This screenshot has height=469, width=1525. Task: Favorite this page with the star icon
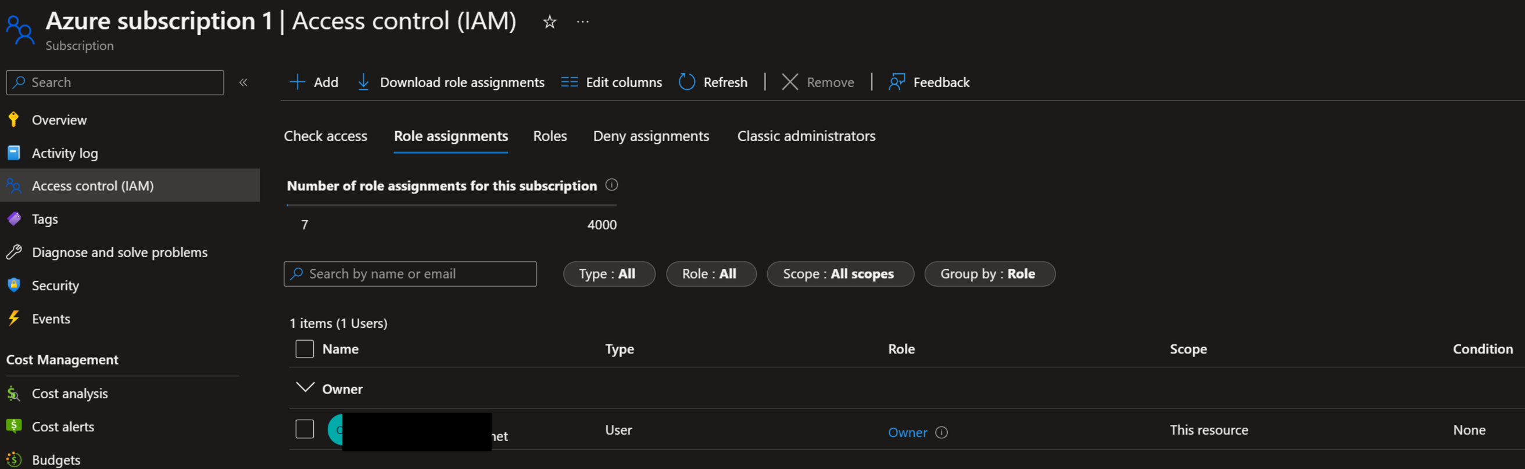[549, 22]
